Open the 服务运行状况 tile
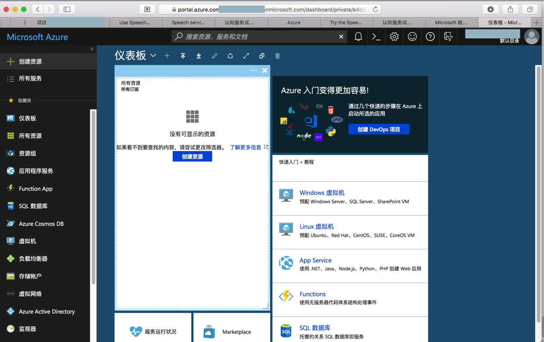The image size is (544, 342). 153,328
